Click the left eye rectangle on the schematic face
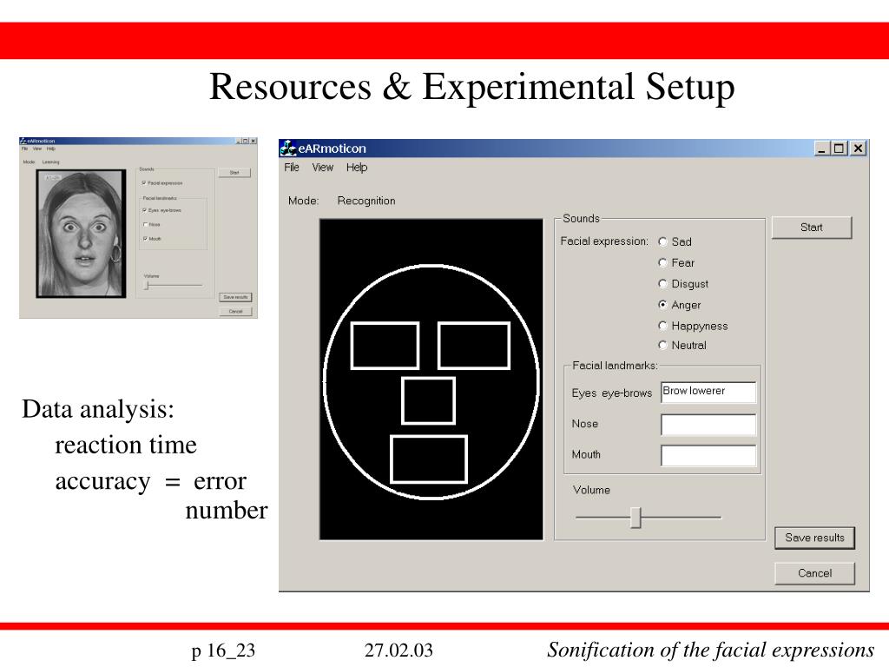This screenshot has height=667, width=889. (385, 346)
